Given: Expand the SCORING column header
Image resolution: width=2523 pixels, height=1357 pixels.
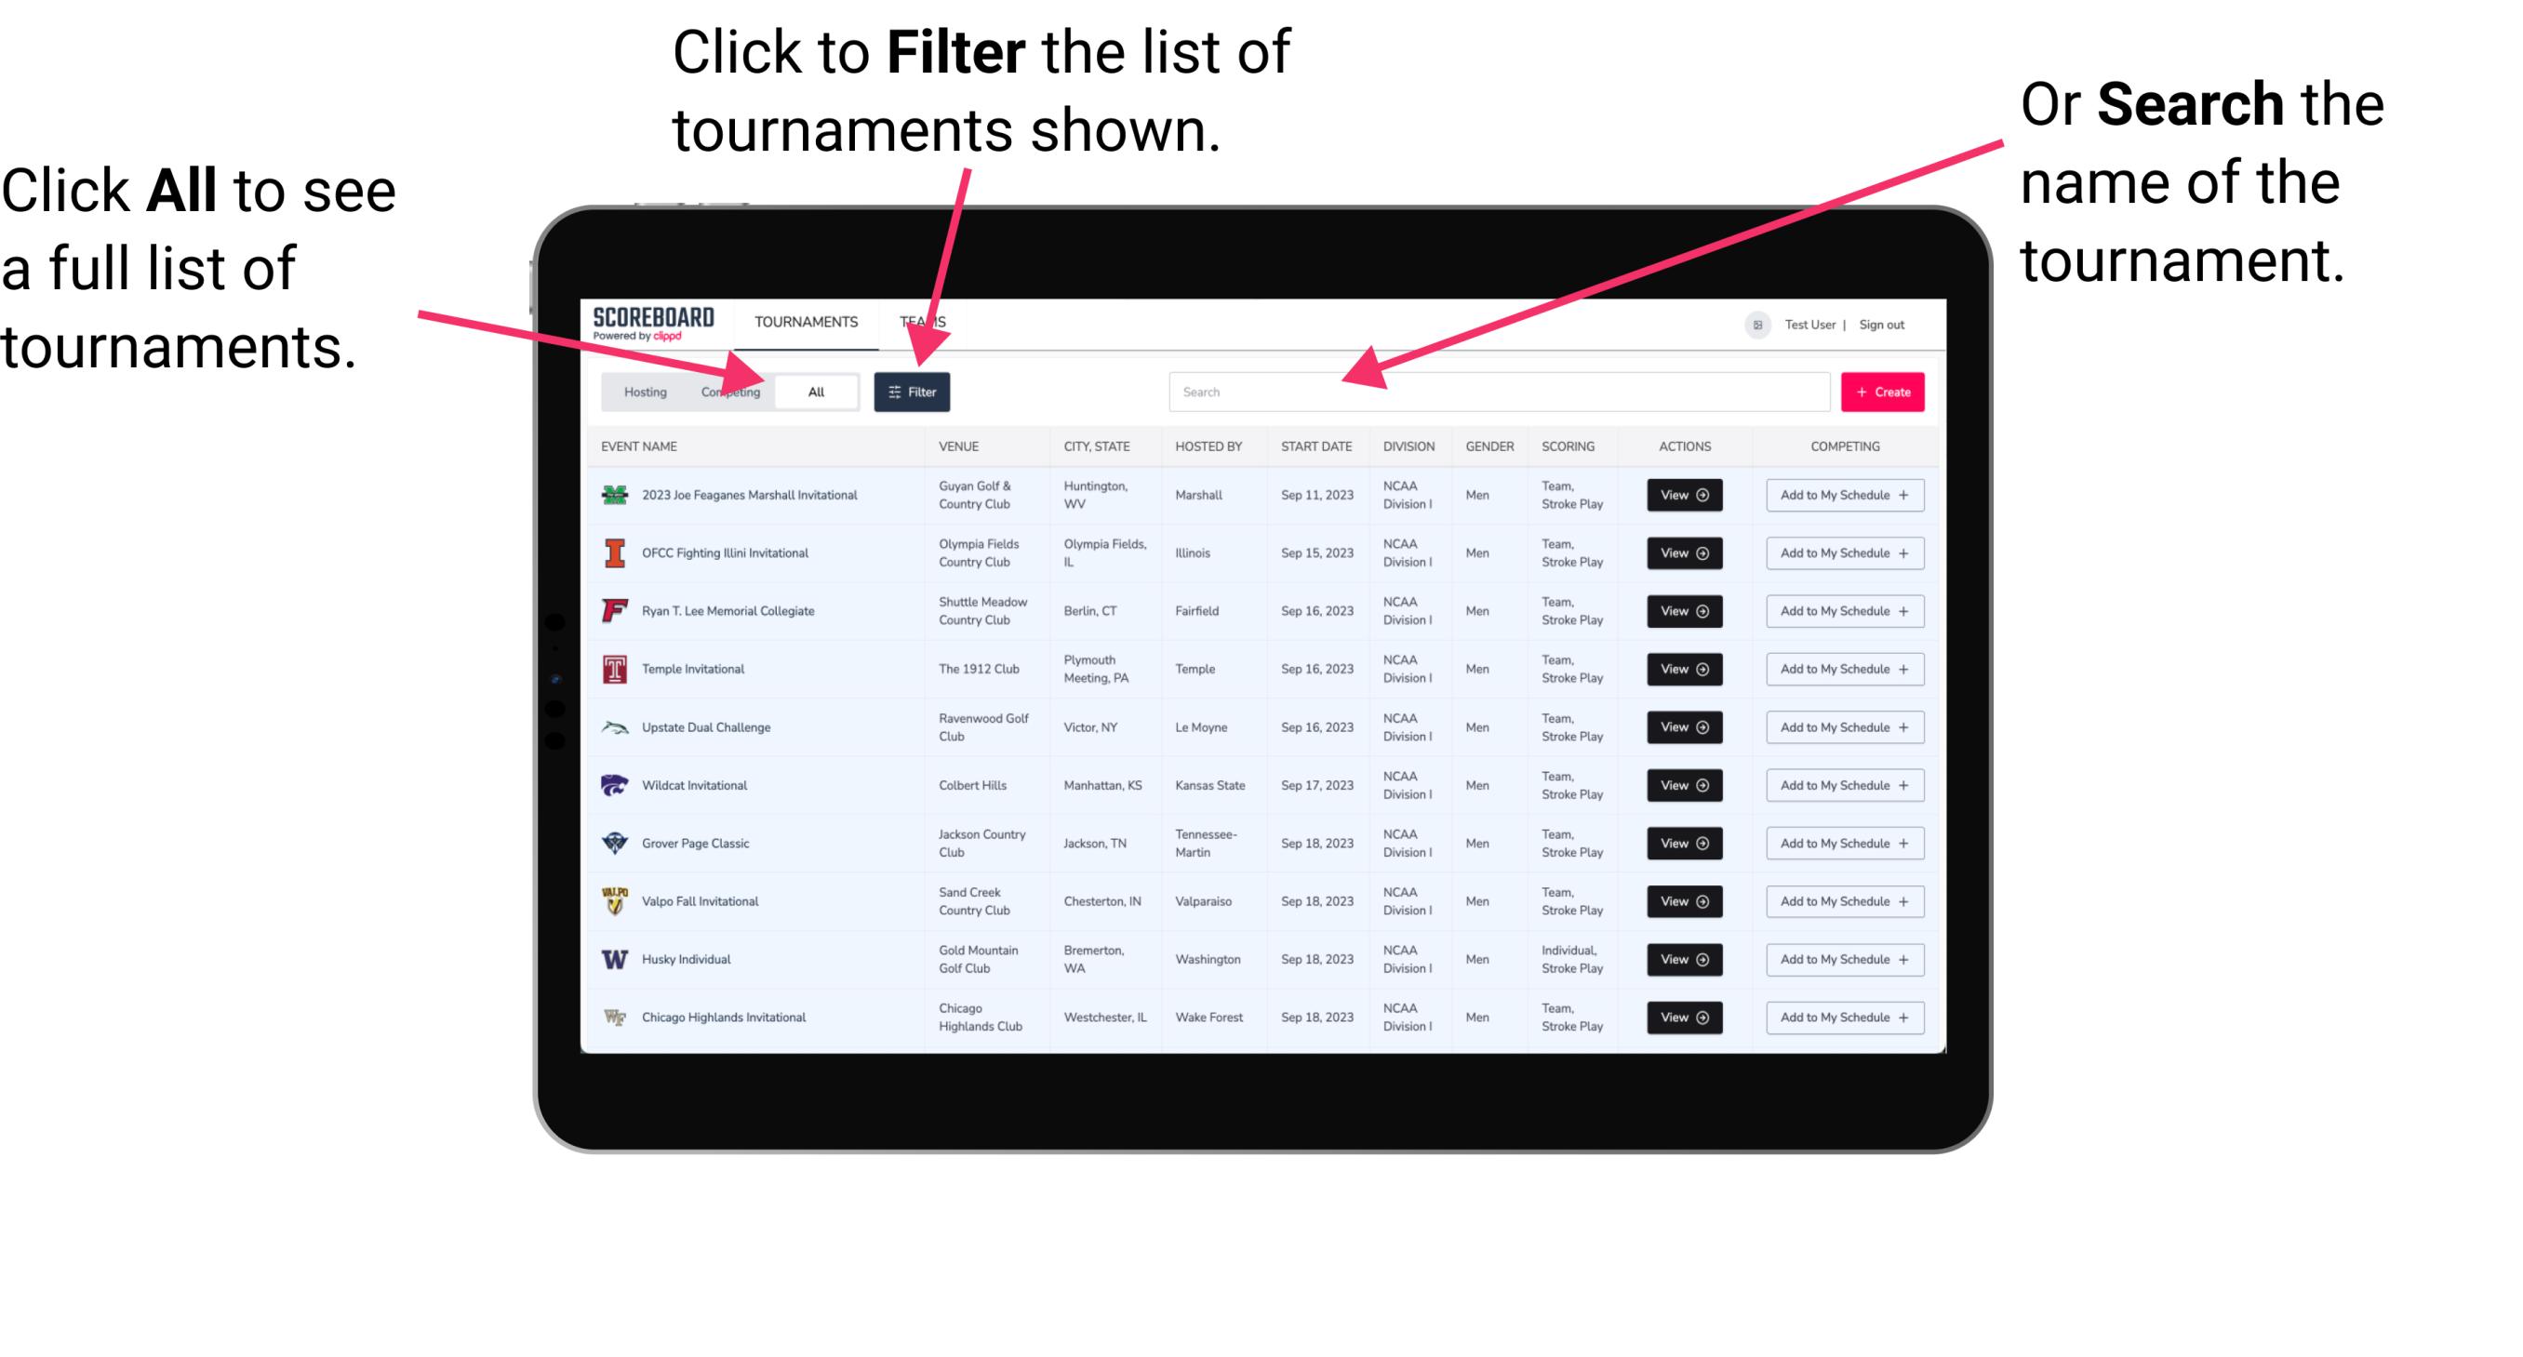Looking at the screenshot, I should click(1566, 446).
